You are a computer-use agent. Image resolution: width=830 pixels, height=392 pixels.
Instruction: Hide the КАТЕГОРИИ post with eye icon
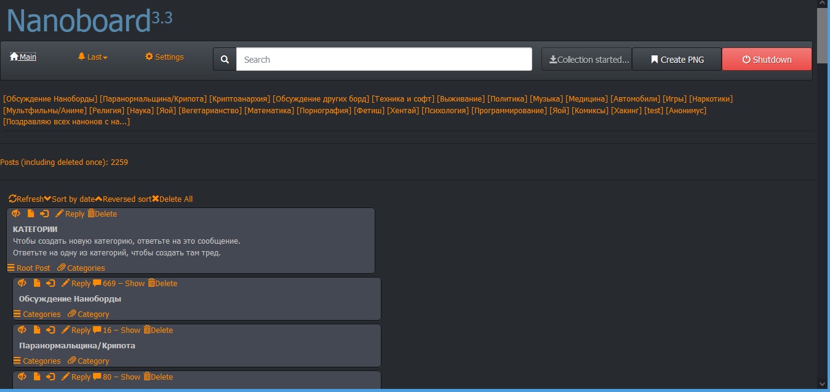point(16,214)
